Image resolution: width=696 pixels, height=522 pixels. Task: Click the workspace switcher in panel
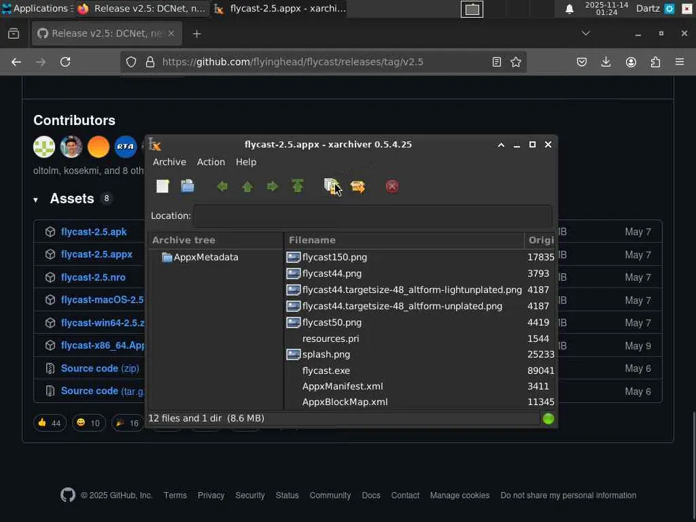coord(472,9)
